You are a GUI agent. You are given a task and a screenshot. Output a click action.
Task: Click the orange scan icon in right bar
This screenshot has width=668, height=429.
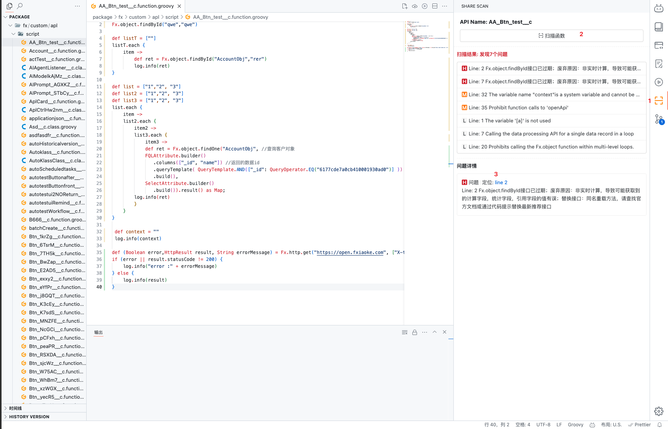pyautogui.click(x=658, y=101)
